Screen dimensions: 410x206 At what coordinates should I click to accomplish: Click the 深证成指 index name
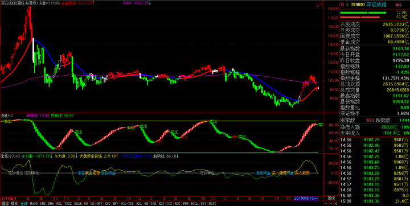[376, 5]
